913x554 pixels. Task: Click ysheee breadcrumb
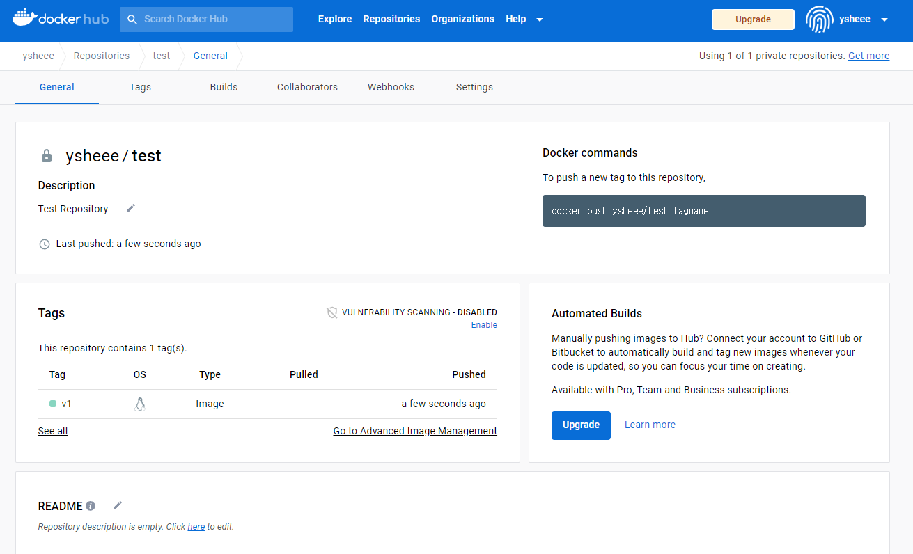pyautogui.click(x=38, y=56)
